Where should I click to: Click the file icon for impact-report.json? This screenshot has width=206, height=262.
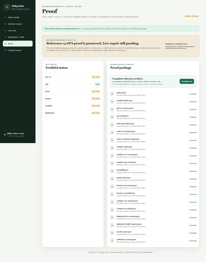pyautogui.click(x=112, y=179)
